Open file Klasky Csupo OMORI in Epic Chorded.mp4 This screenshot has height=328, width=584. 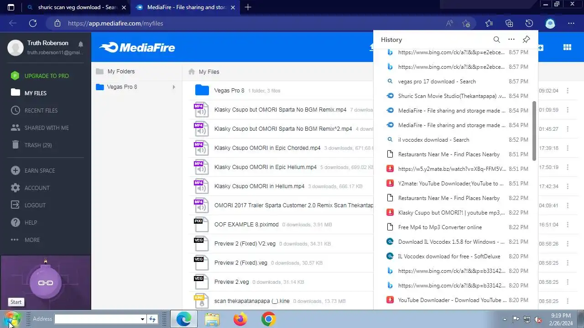click(267, 148)
